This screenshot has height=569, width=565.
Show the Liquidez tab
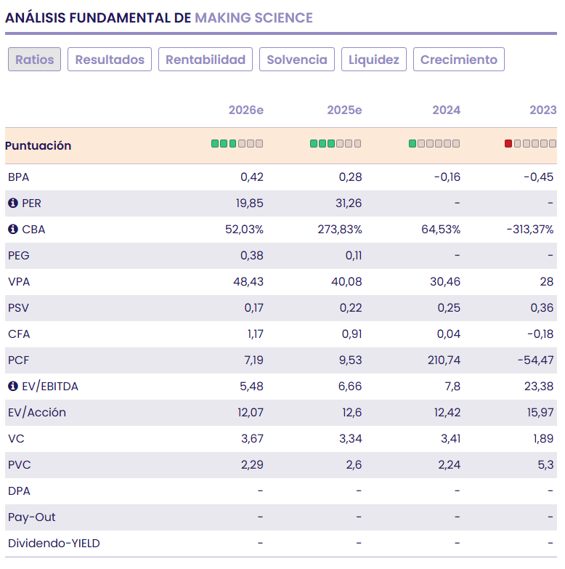(x=374, y=60)
